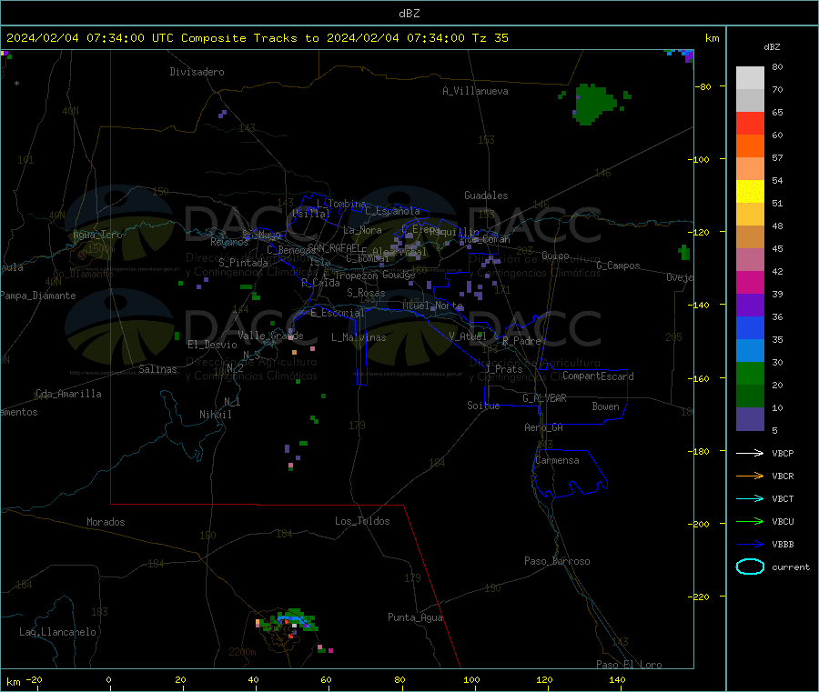Click the A_Villanueva map label
819x692 pixels.
click(x=475, y=91)
